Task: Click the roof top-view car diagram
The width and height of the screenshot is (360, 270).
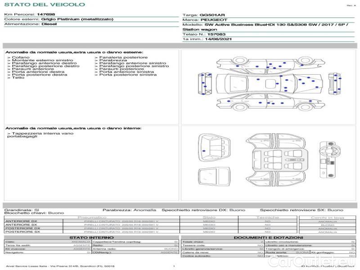Action: click(x=269, y=83)
